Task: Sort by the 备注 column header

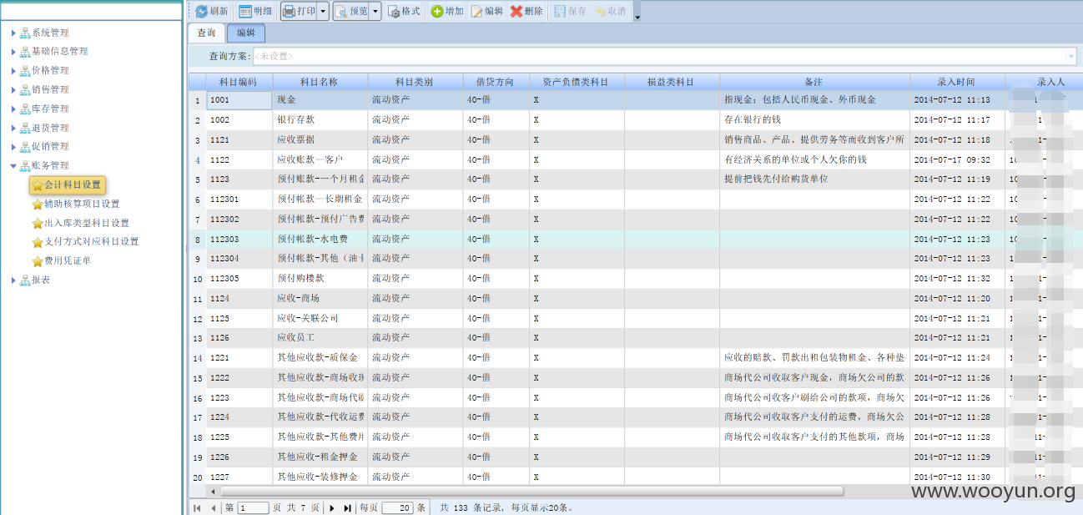Action: pos(814,82)
